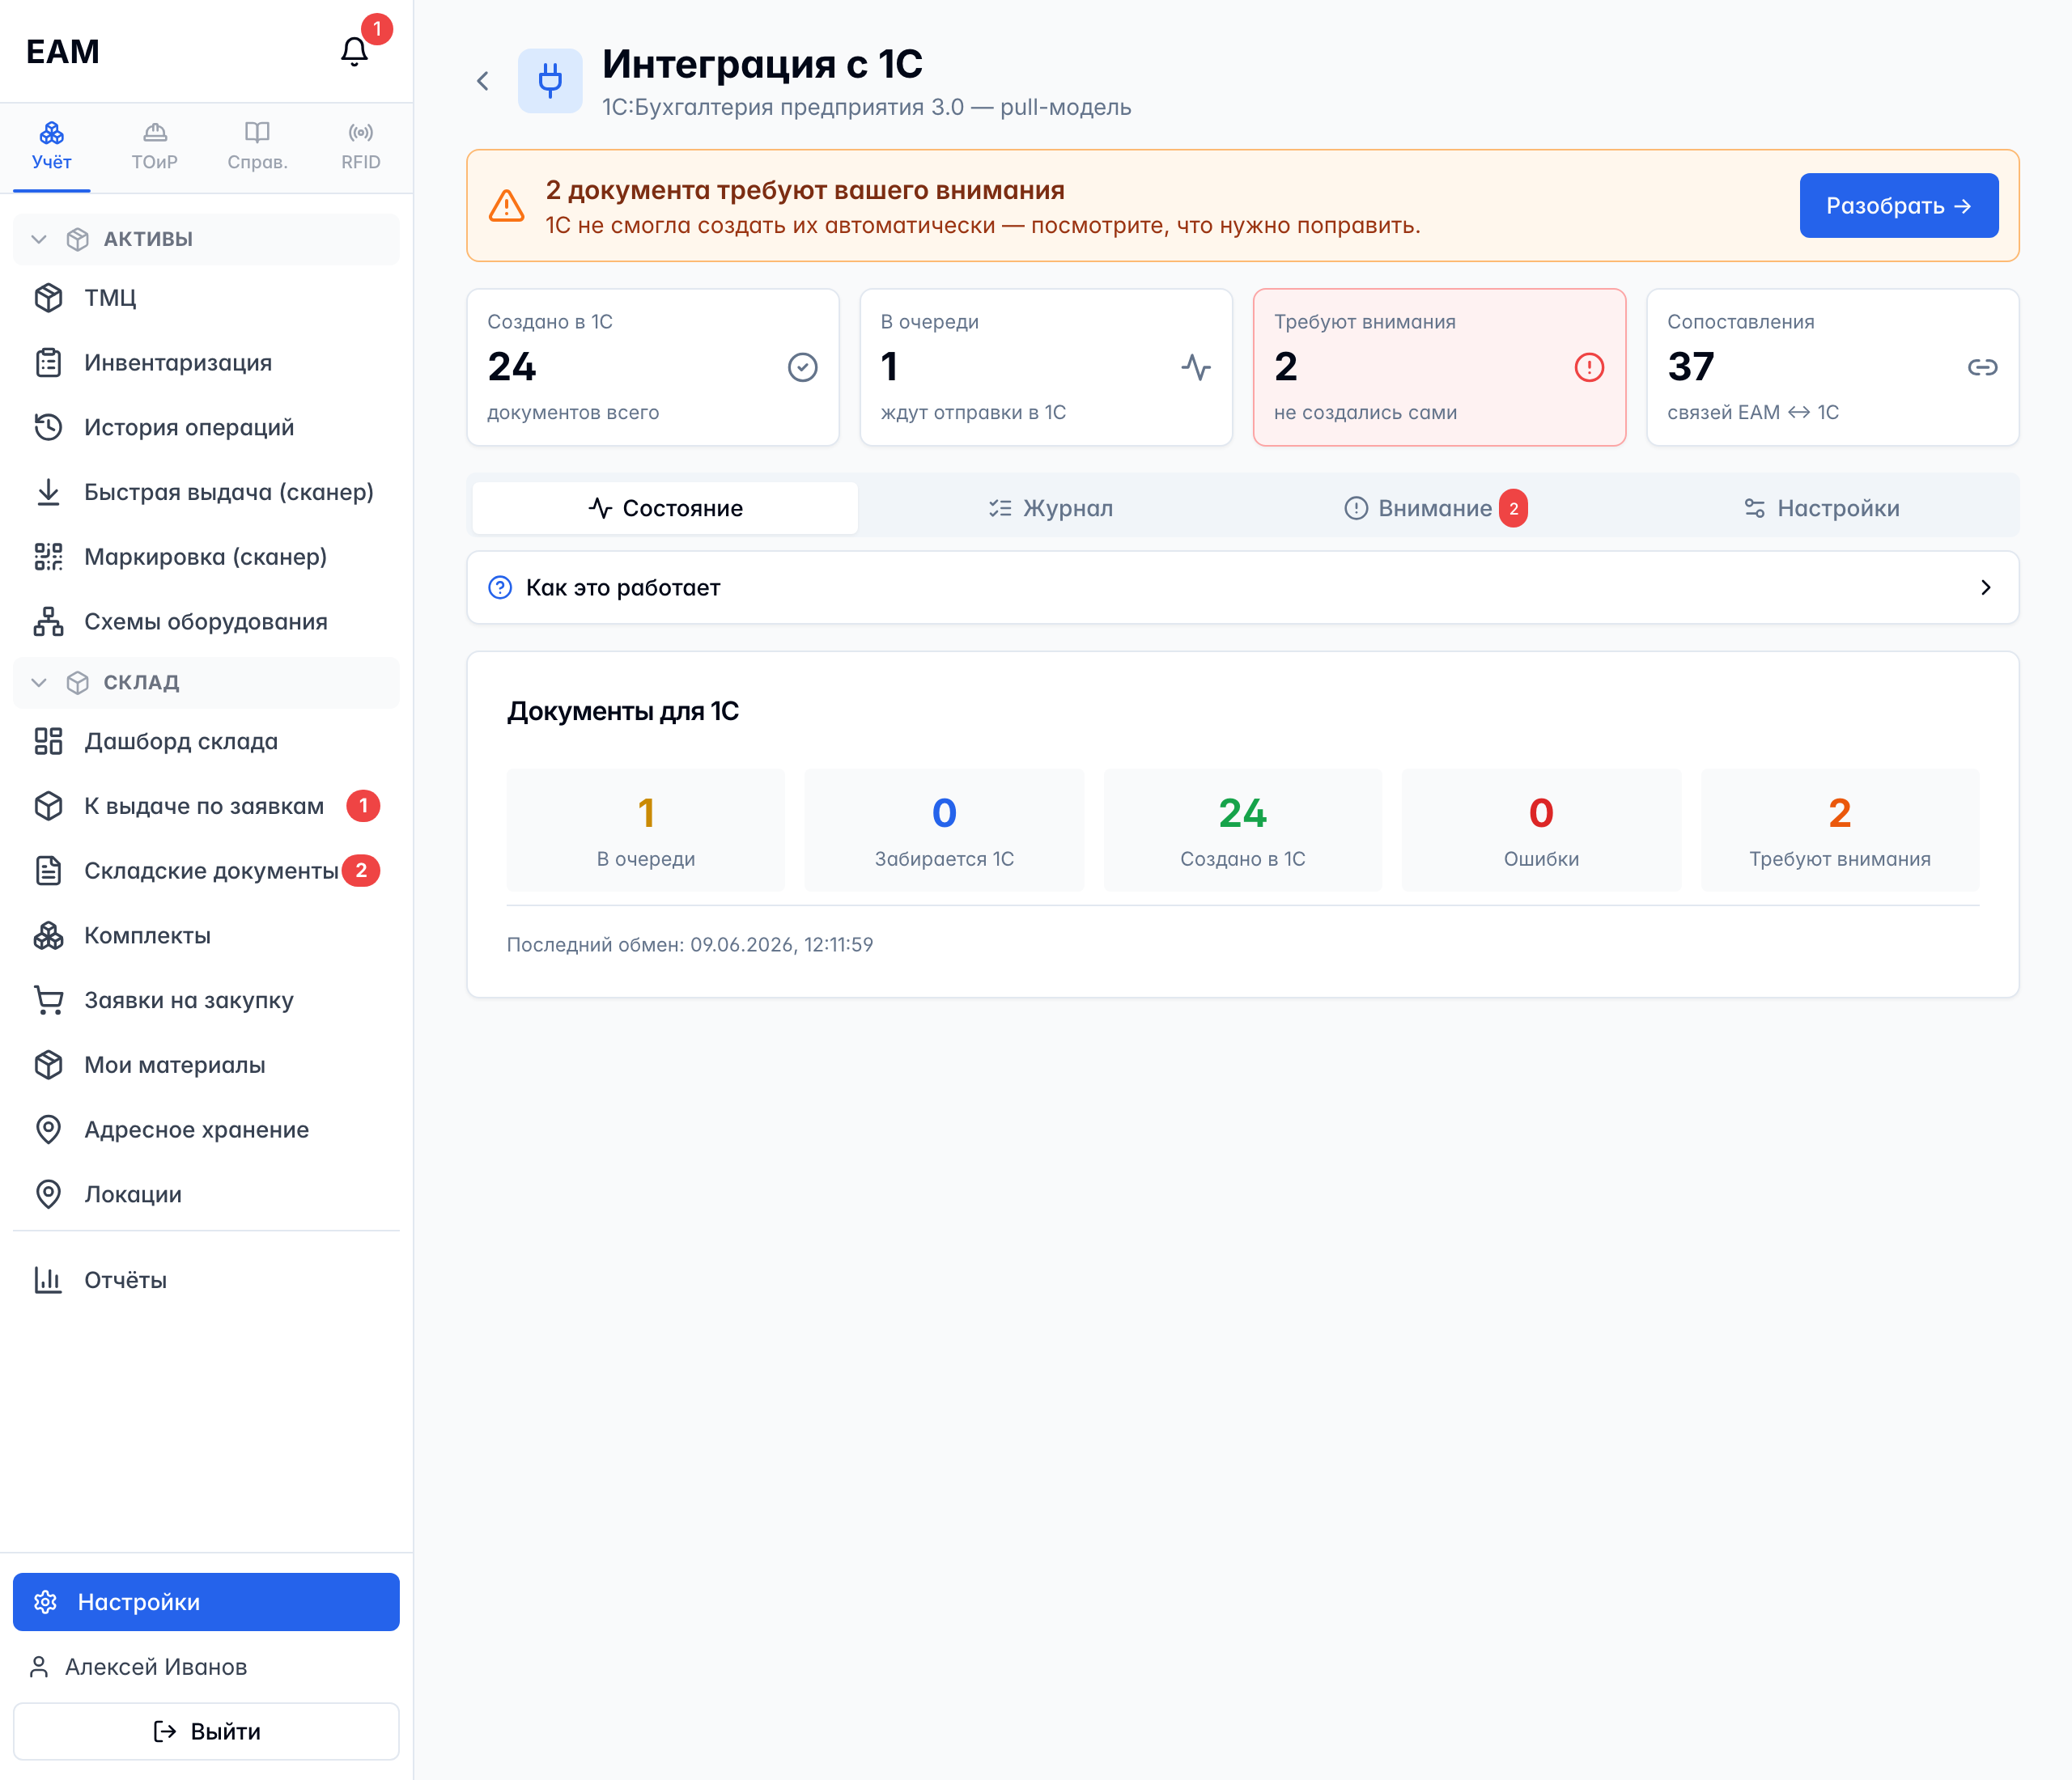Open Мои материалы page
This screenshot has height=1780, width=2072.
click(x=206, y=1066)
